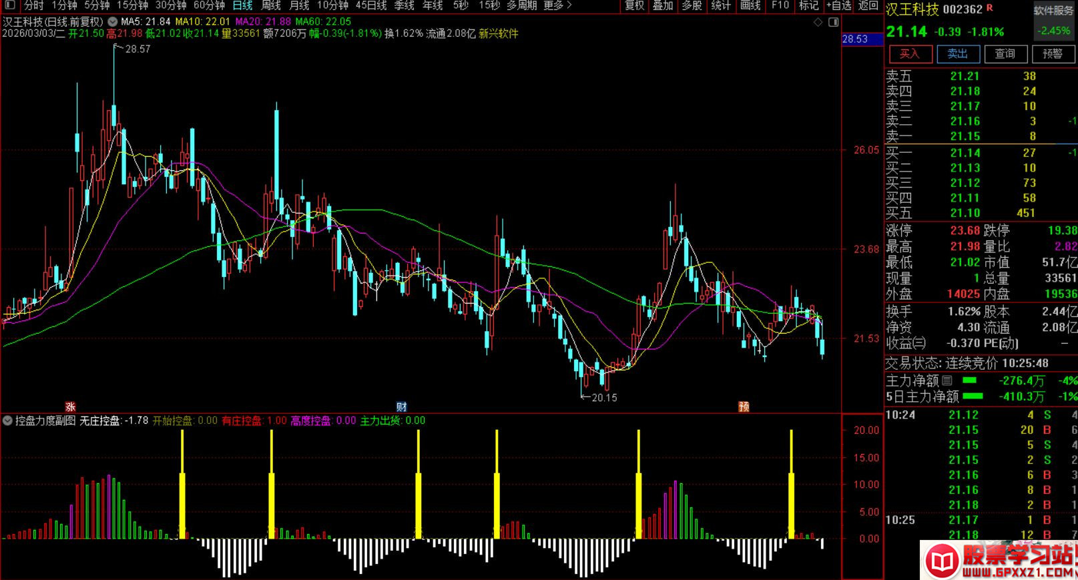The height and width of the screenshot is (580, 1078).
Task: Toggle the side panel icon beside the diamond
Action: tap(833, 22)
